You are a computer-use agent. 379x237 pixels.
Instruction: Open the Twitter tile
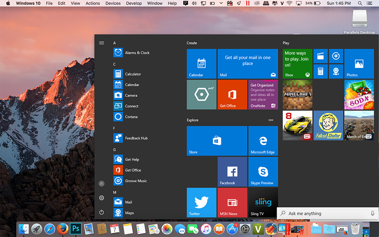pos(201,202)
